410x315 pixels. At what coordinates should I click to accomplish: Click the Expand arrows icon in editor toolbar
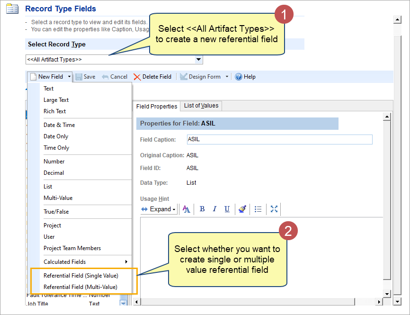click(144, 209)
